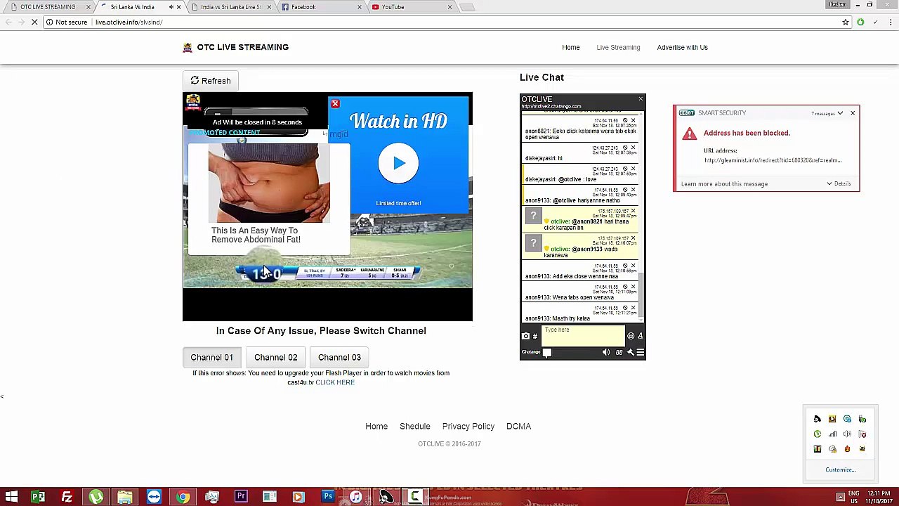Click the chat camera icon
This screenshot has width=899, height=506.
(x=525, y=336)
